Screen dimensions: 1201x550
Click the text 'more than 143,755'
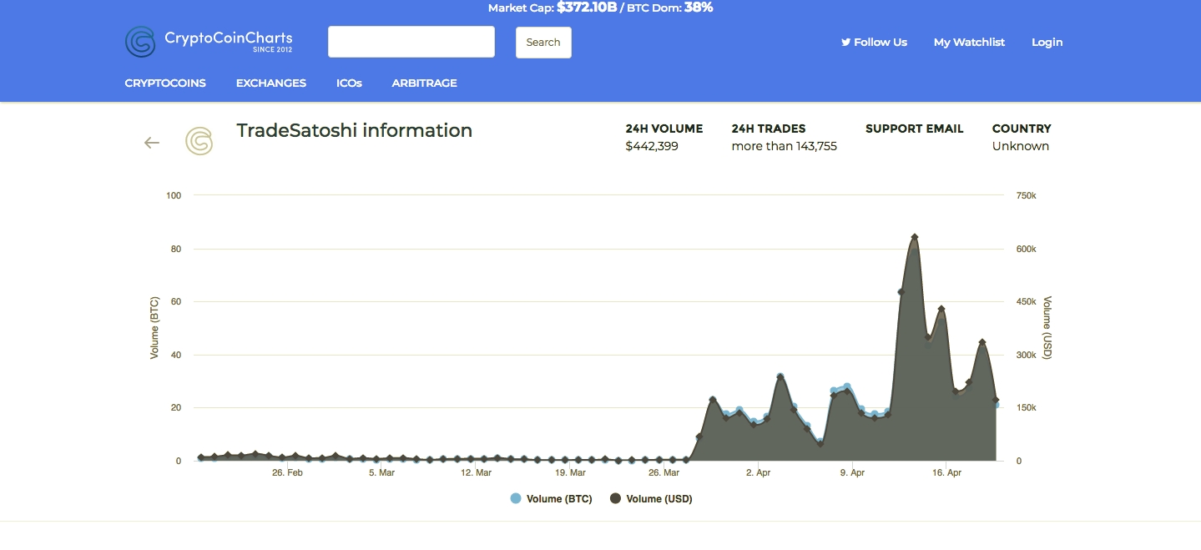coord(785,146)
